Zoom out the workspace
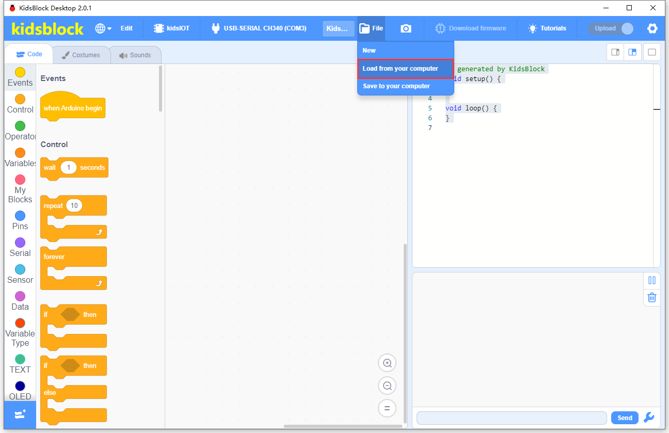 (387, 386)
